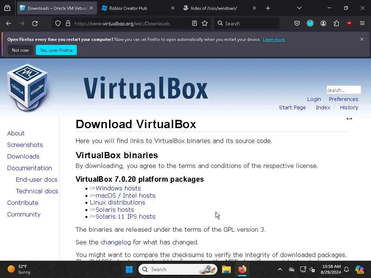Reload the current page
Screen dimensions: 371x278
pos(35,24)
